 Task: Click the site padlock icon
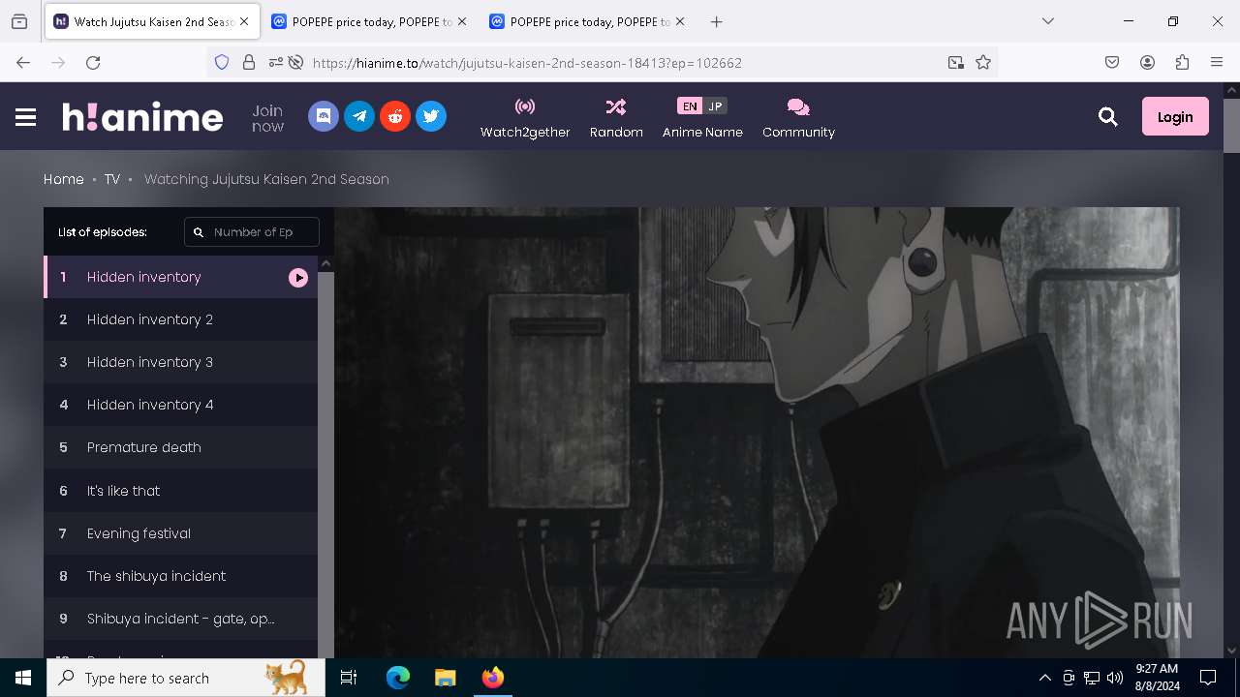pos(249,62)
